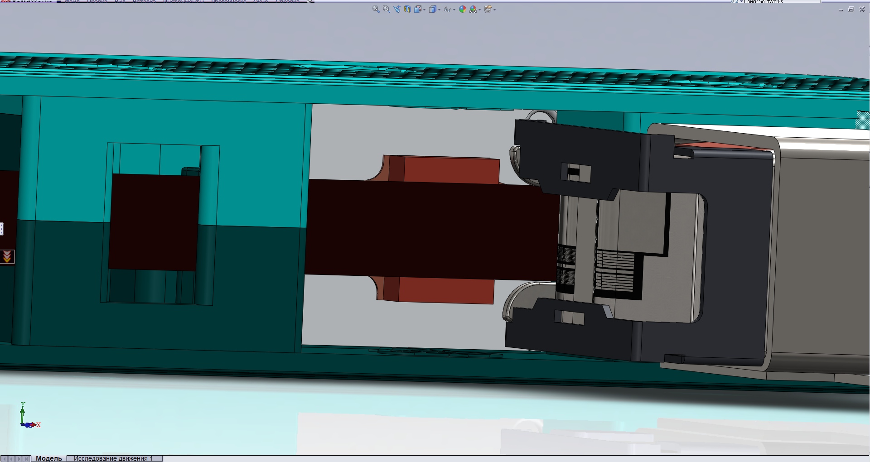Screen dimensions: 870x462
Task: Switch to the Модель tab
Action: point(49,458)
